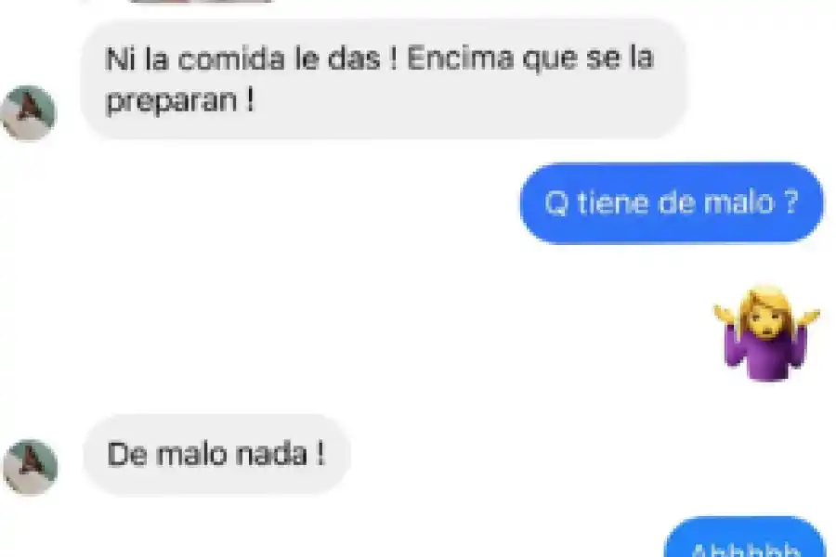Screen dimensions: 836x557
Task: Open profile avatar next to 'De malo nada !'
Action: tap(31, 467)
